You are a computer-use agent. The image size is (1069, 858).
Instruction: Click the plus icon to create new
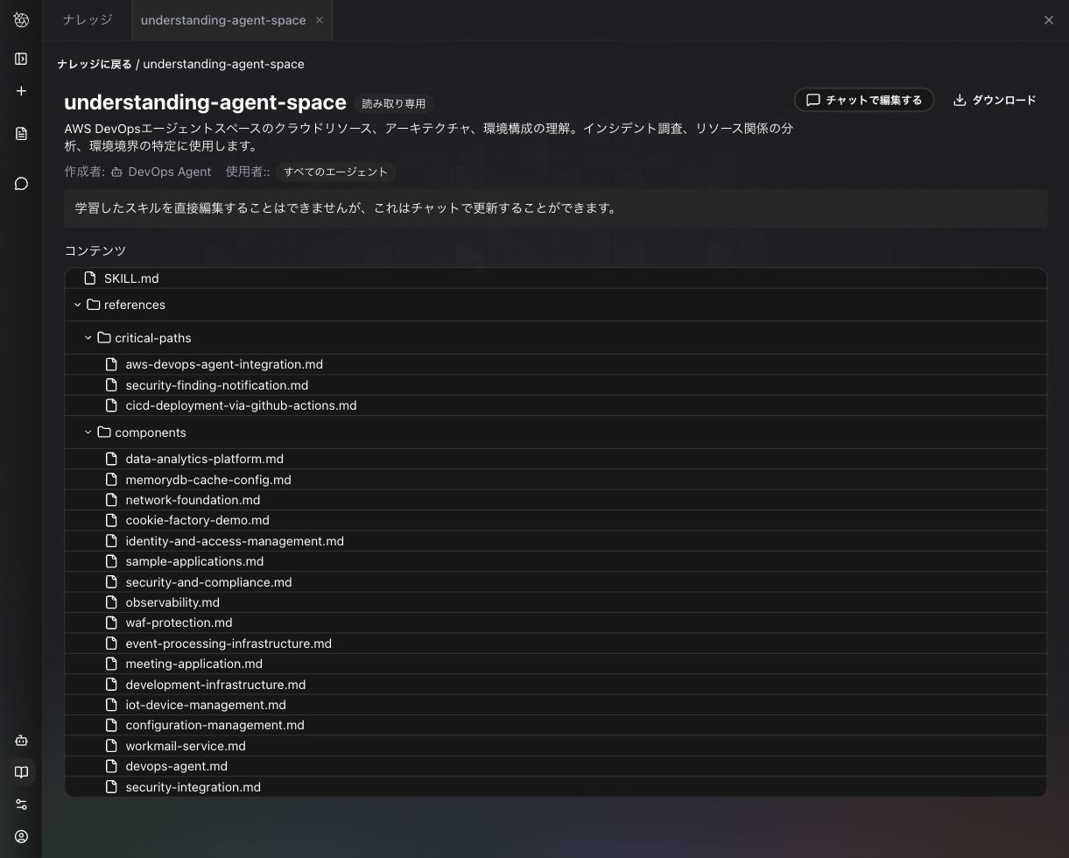(21, 91)
